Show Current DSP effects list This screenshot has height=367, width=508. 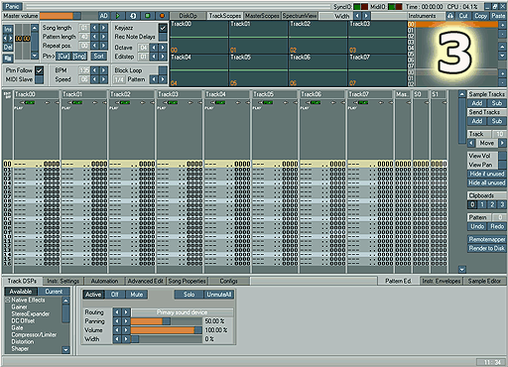click(x=54, y=292)
